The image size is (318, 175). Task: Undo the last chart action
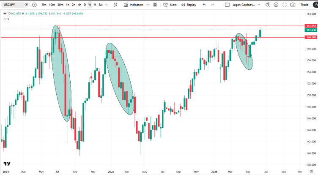(x=204, y=5)
